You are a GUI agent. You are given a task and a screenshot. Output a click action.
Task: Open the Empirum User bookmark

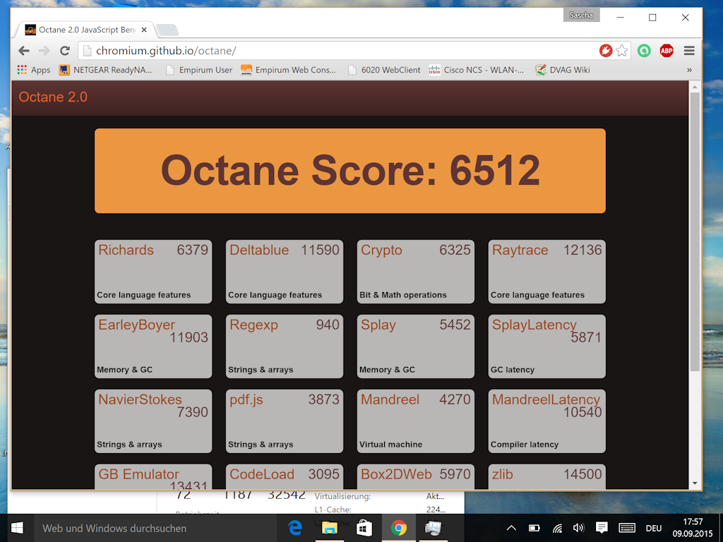point(199,70)
